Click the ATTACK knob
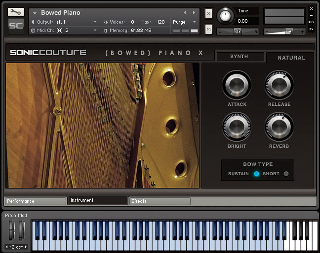The height and width of the screenshot is (253, 320). tap(237, 85)
